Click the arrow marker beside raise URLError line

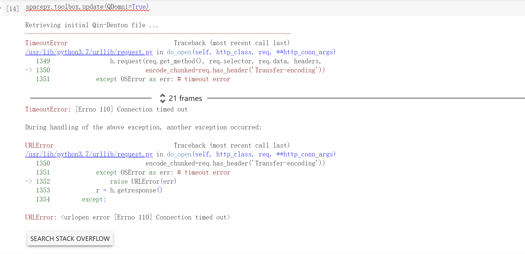29,181
